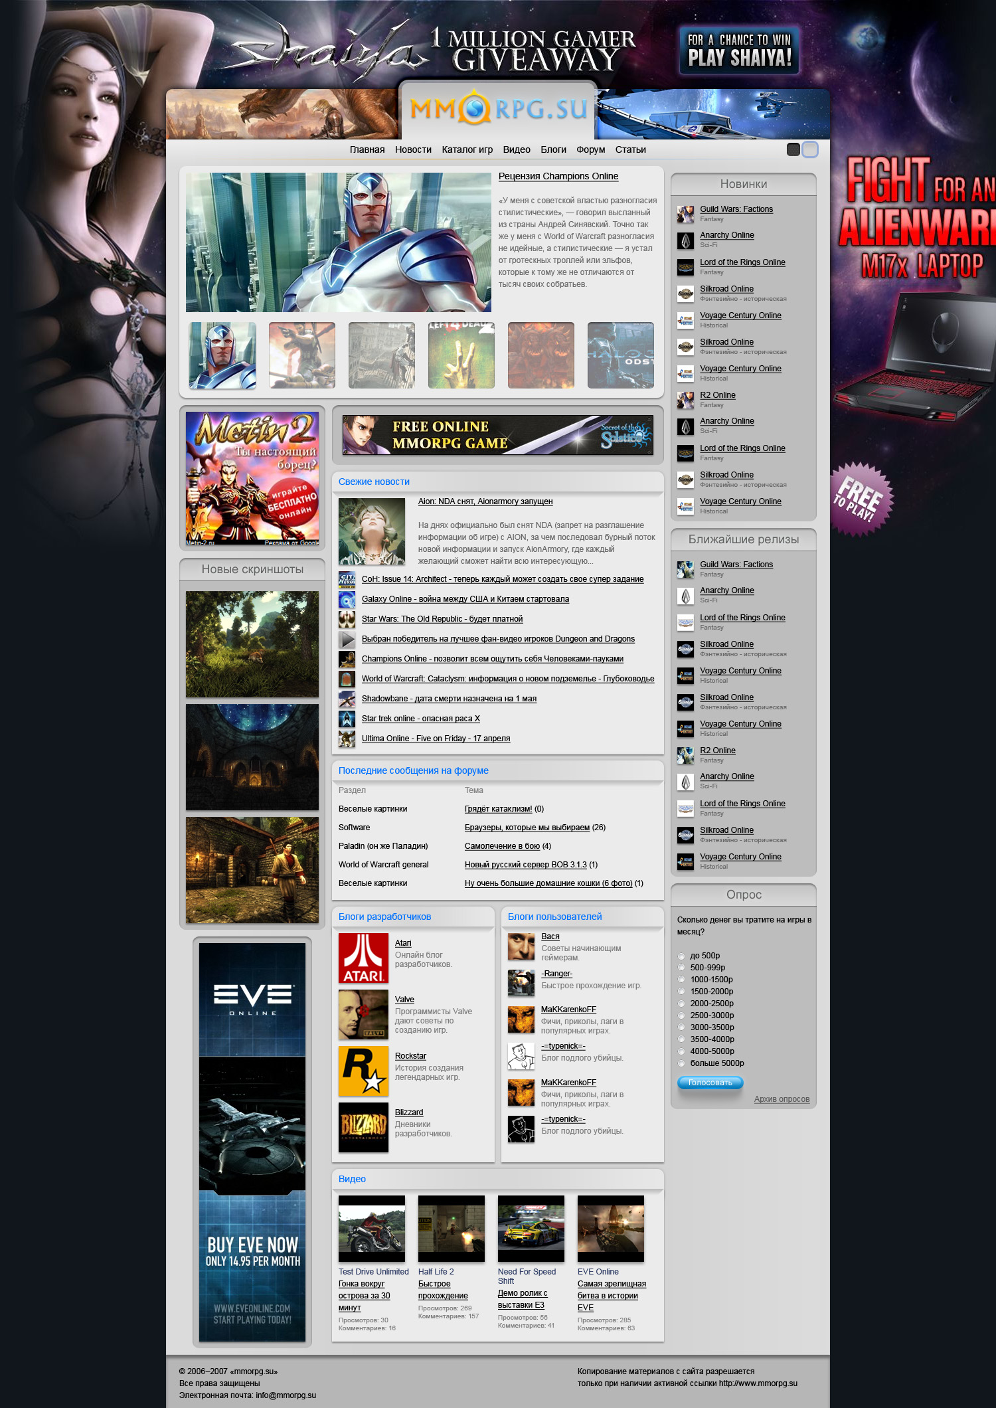Select the '500-999р' poll option
The image size is (996, 1408).
(x=681, y=968)
